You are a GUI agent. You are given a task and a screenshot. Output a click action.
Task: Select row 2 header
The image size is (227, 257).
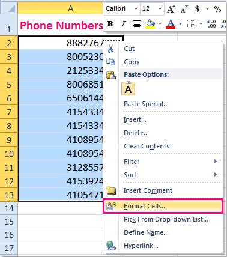(x=9, y=43)
